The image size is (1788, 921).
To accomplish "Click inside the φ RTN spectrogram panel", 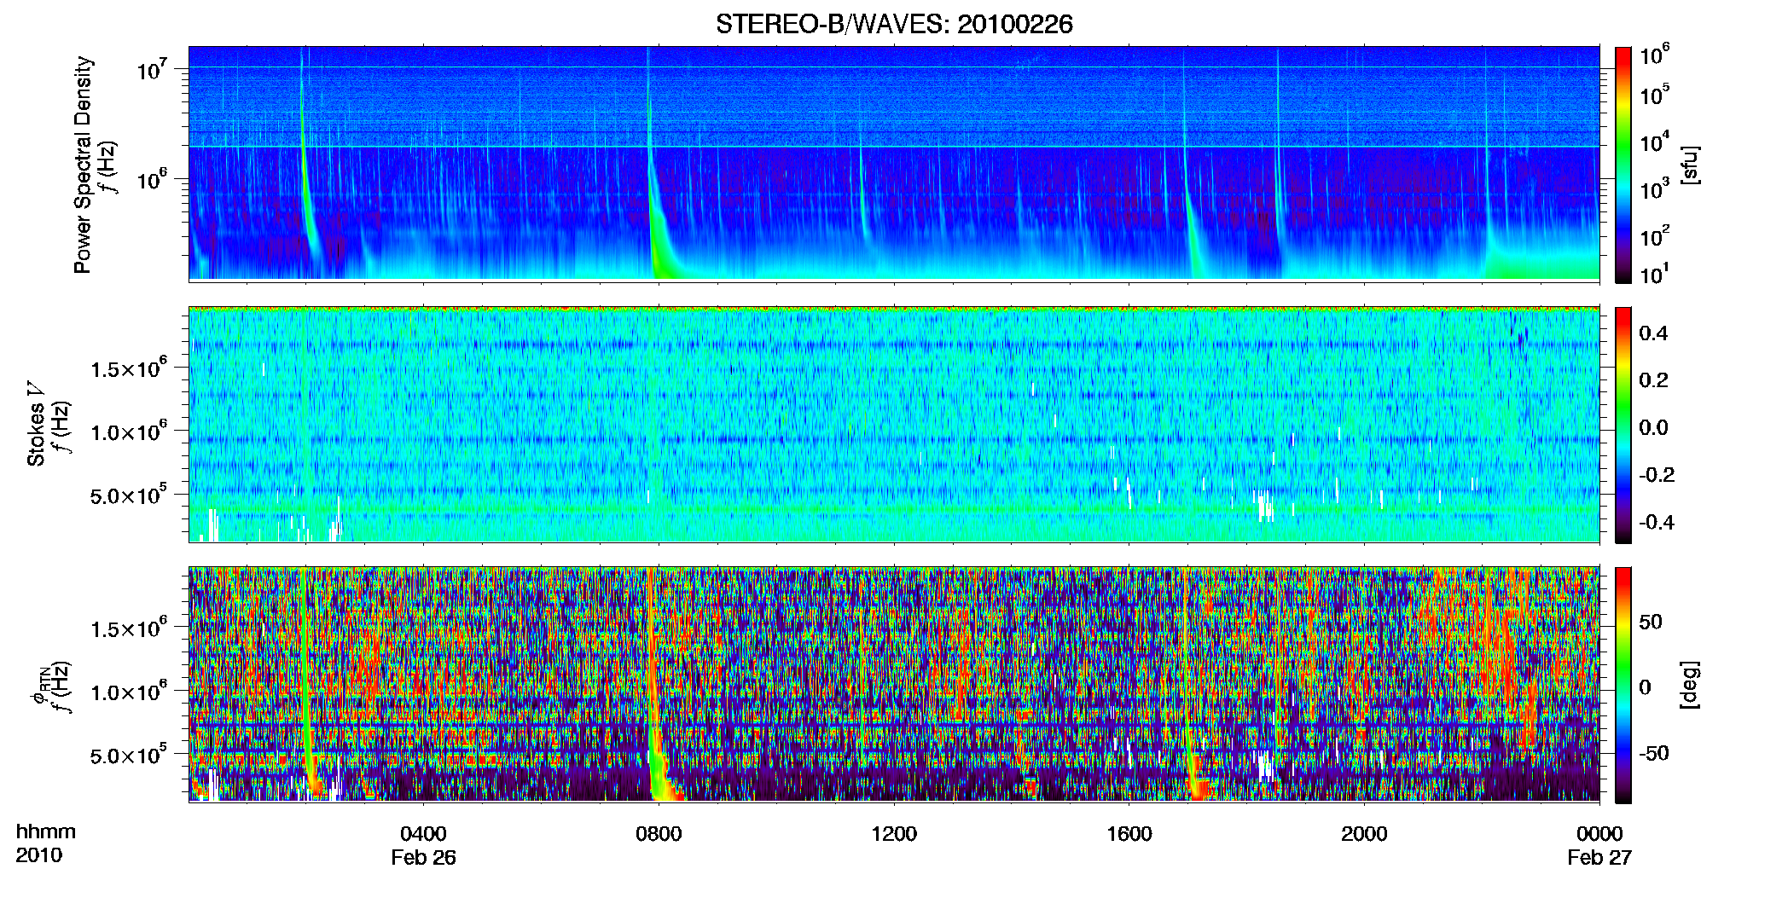I will coord(894,684).
